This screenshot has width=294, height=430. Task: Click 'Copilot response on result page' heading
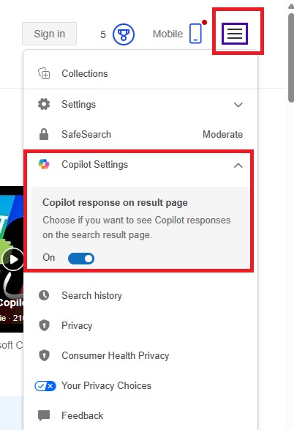point(115,202)
